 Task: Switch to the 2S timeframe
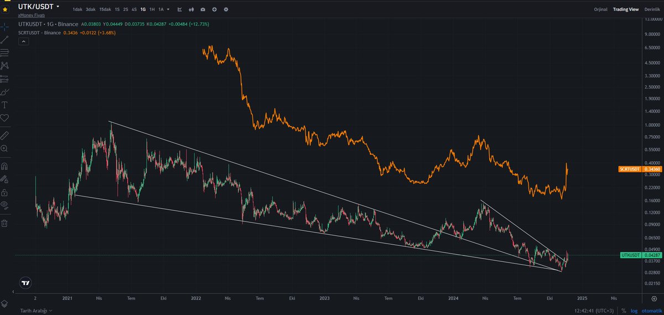tap(126, 9)
